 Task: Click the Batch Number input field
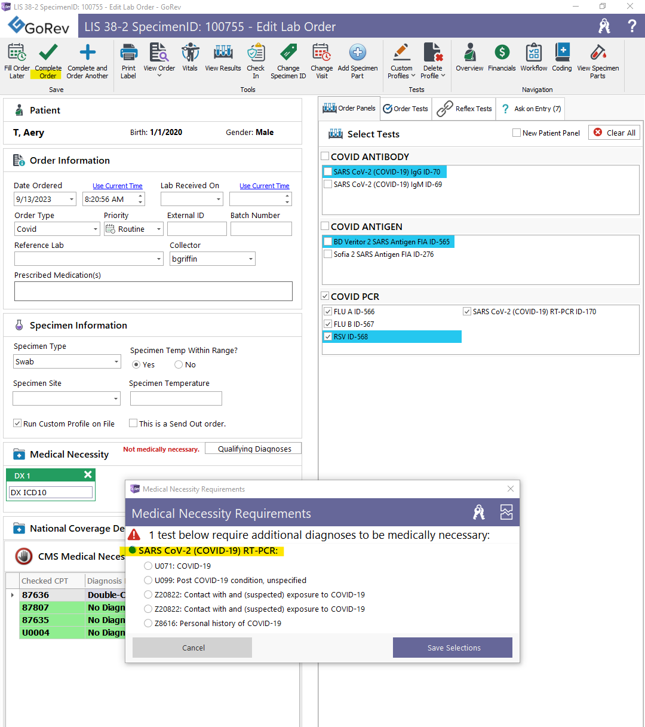tap(261, 229)
